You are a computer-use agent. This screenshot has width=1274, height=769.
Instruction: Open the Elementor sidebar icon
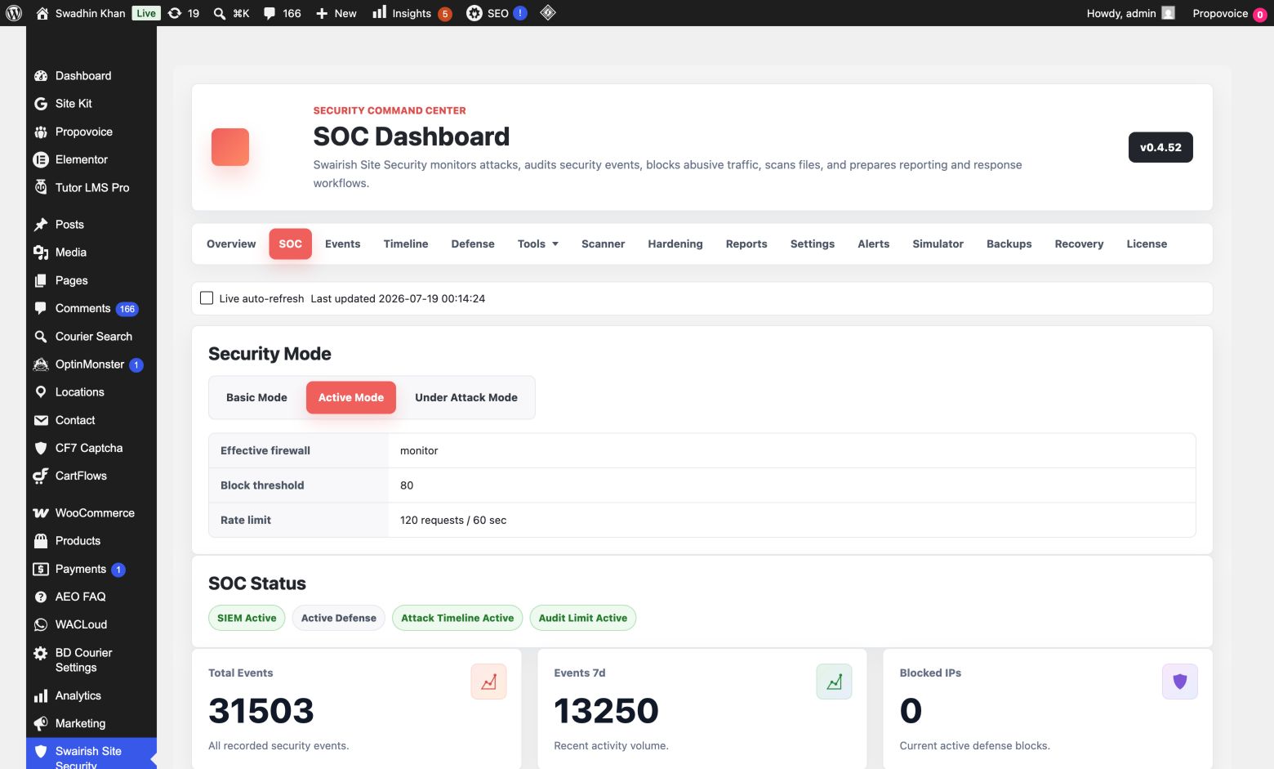click(41, 159)
